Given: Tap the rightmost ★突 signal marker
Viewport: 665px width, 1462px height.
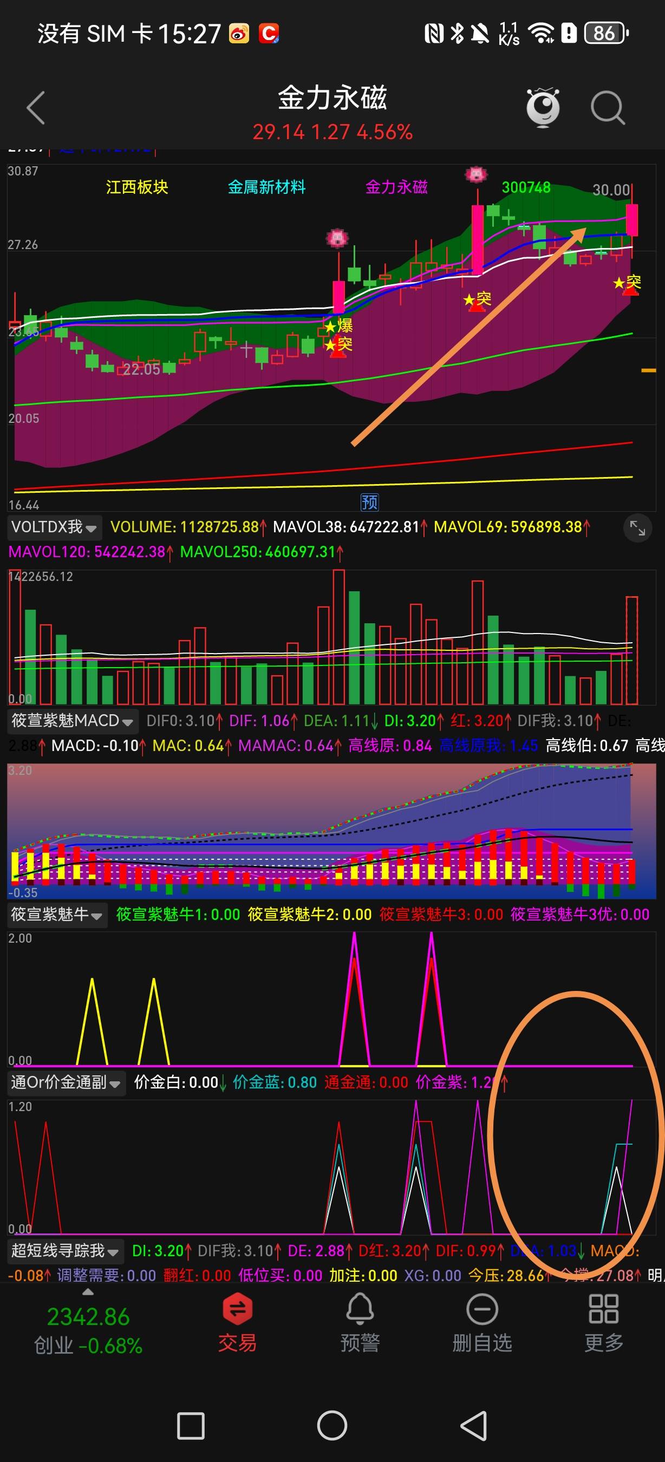Looking at the screenshot, I should pyautogui.click(x=628, y=283).
